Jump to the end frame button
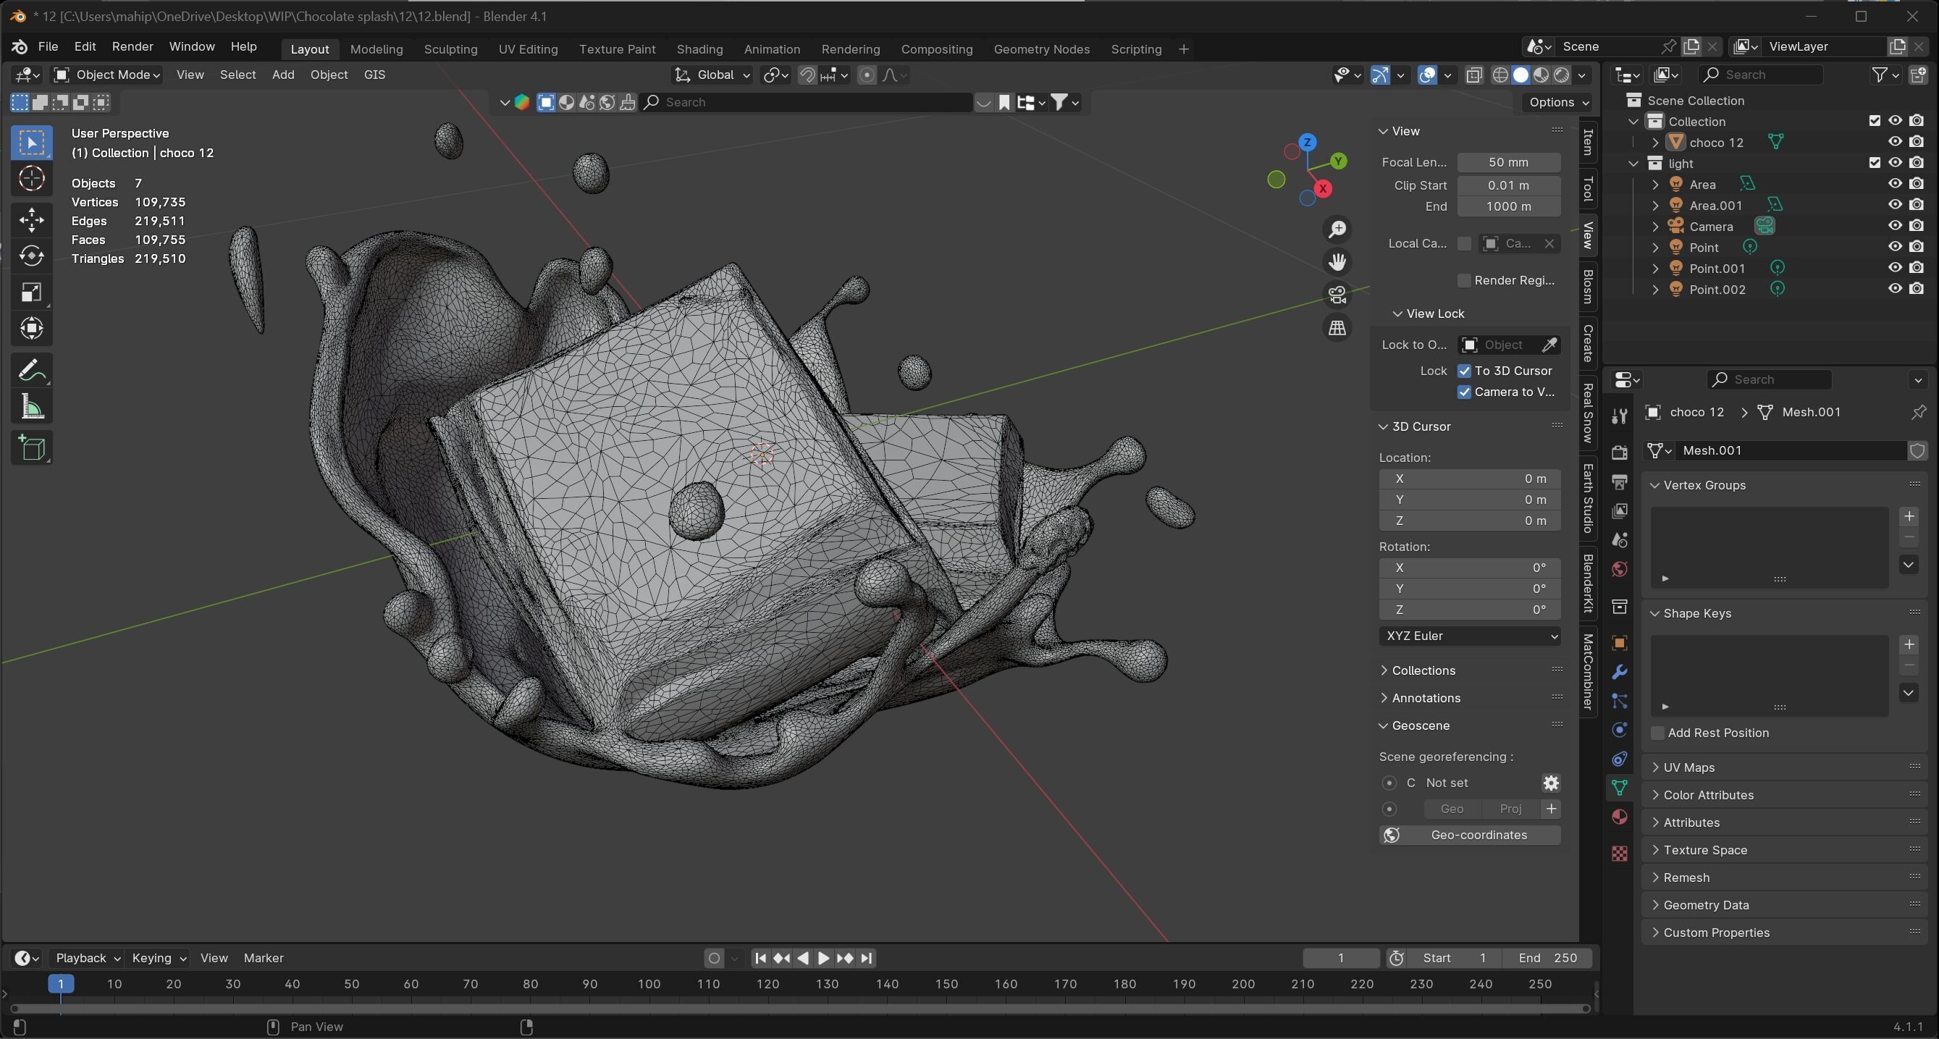Viewport: 1939px width, 1039px height. 867,959
